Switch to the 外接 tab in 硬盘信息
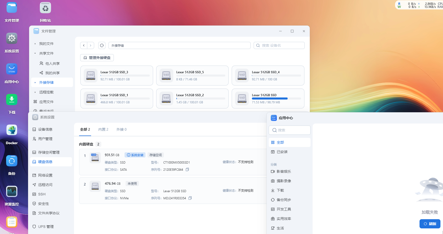Viewport: 443px width, 234px height. point(121,129)
